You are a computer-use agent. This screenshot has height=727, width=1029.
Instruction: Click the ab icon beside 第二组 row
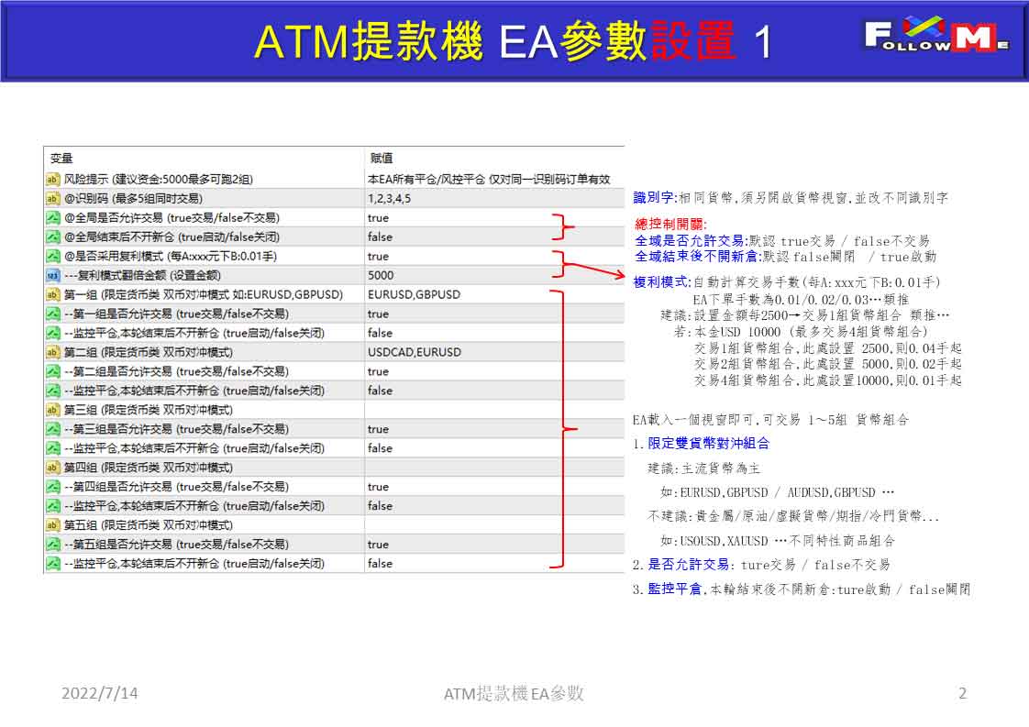click(x=52, y=352)
